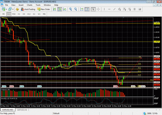
Task: Switch to bar chart mode
Action: [x=54, y=9]
